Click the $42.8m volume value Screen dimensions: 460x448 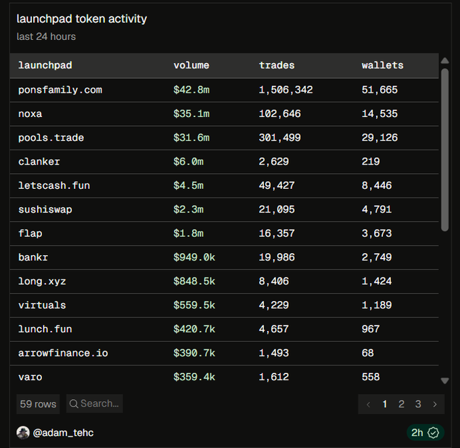tap(191, 90)
